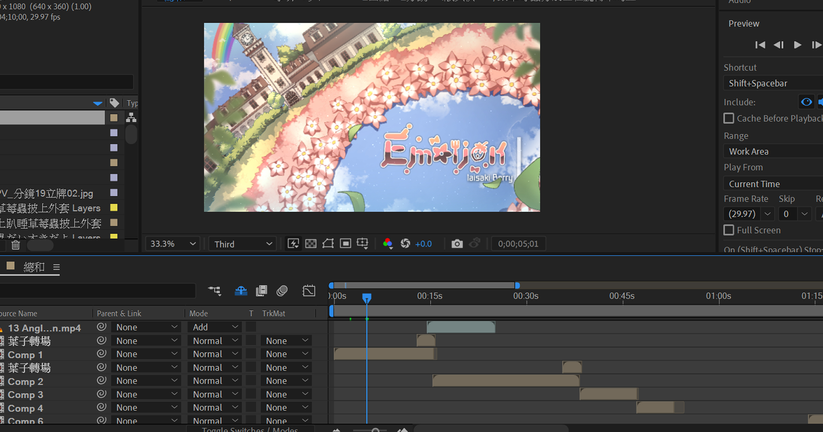Toggle mask and shape path visibility
The height and width of the screenshot is (432, 823).
tap(328, 244)
